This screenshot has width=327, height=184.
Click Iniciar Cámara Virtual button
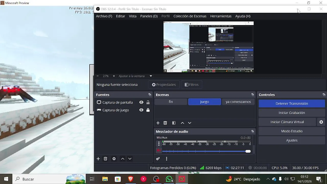[287, 122]
